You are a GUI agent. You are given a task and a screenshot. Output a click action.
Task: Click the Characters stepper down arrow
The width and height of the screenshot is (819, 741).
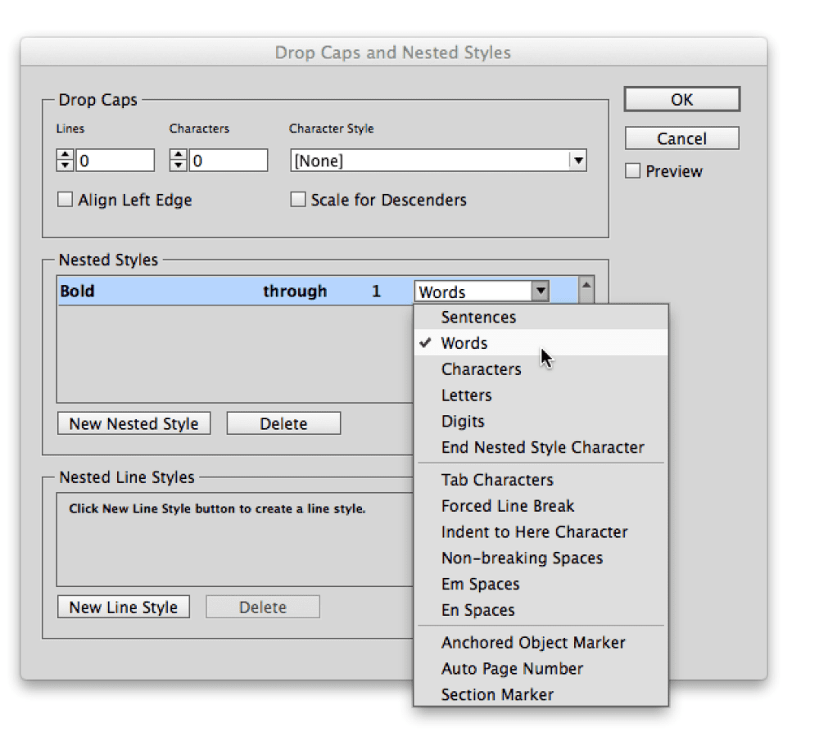[x=178, y=165]
